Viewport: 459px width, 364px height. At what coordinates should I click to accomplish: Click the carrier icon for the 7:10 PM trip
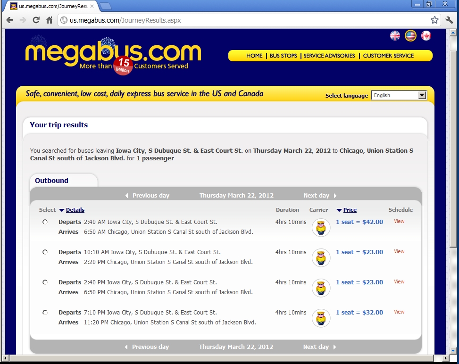pos(321,318)
